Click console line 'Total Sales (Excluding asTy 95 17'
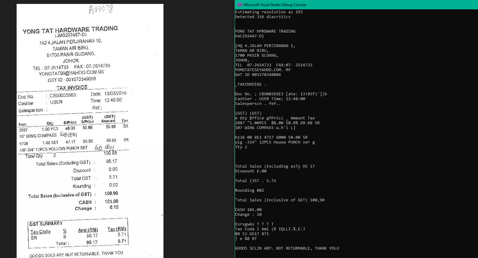 [x=275, y=166]
